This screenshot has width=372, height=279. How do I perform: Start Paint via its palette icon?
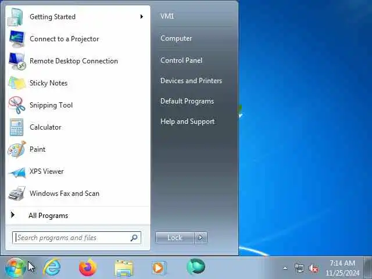coord(17,149)
